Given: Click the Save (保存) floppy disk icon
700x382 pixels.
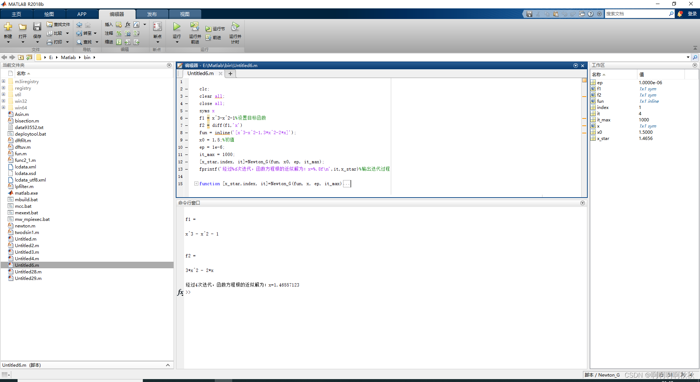Looking at the screenshot, I should 37,27.
